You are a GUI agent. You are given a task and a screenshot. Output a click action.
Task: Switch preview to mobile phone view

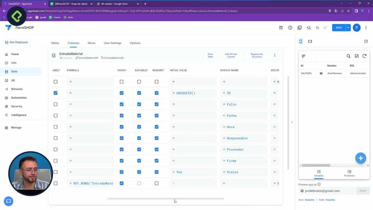click(300, 41)
